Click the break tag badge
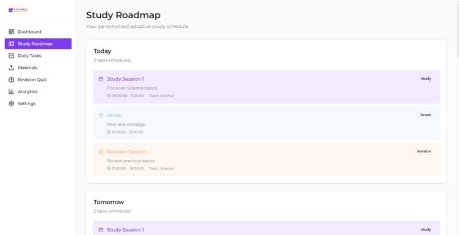This screenshot has width=459, height=235. pos(425,115)
